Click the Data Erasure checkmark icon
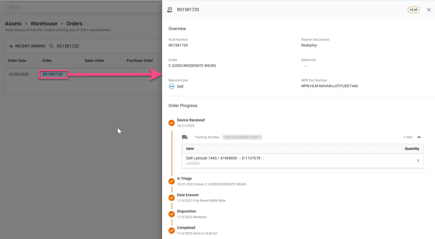The width and height of the screenshot is (435, 239). point(172,198)
